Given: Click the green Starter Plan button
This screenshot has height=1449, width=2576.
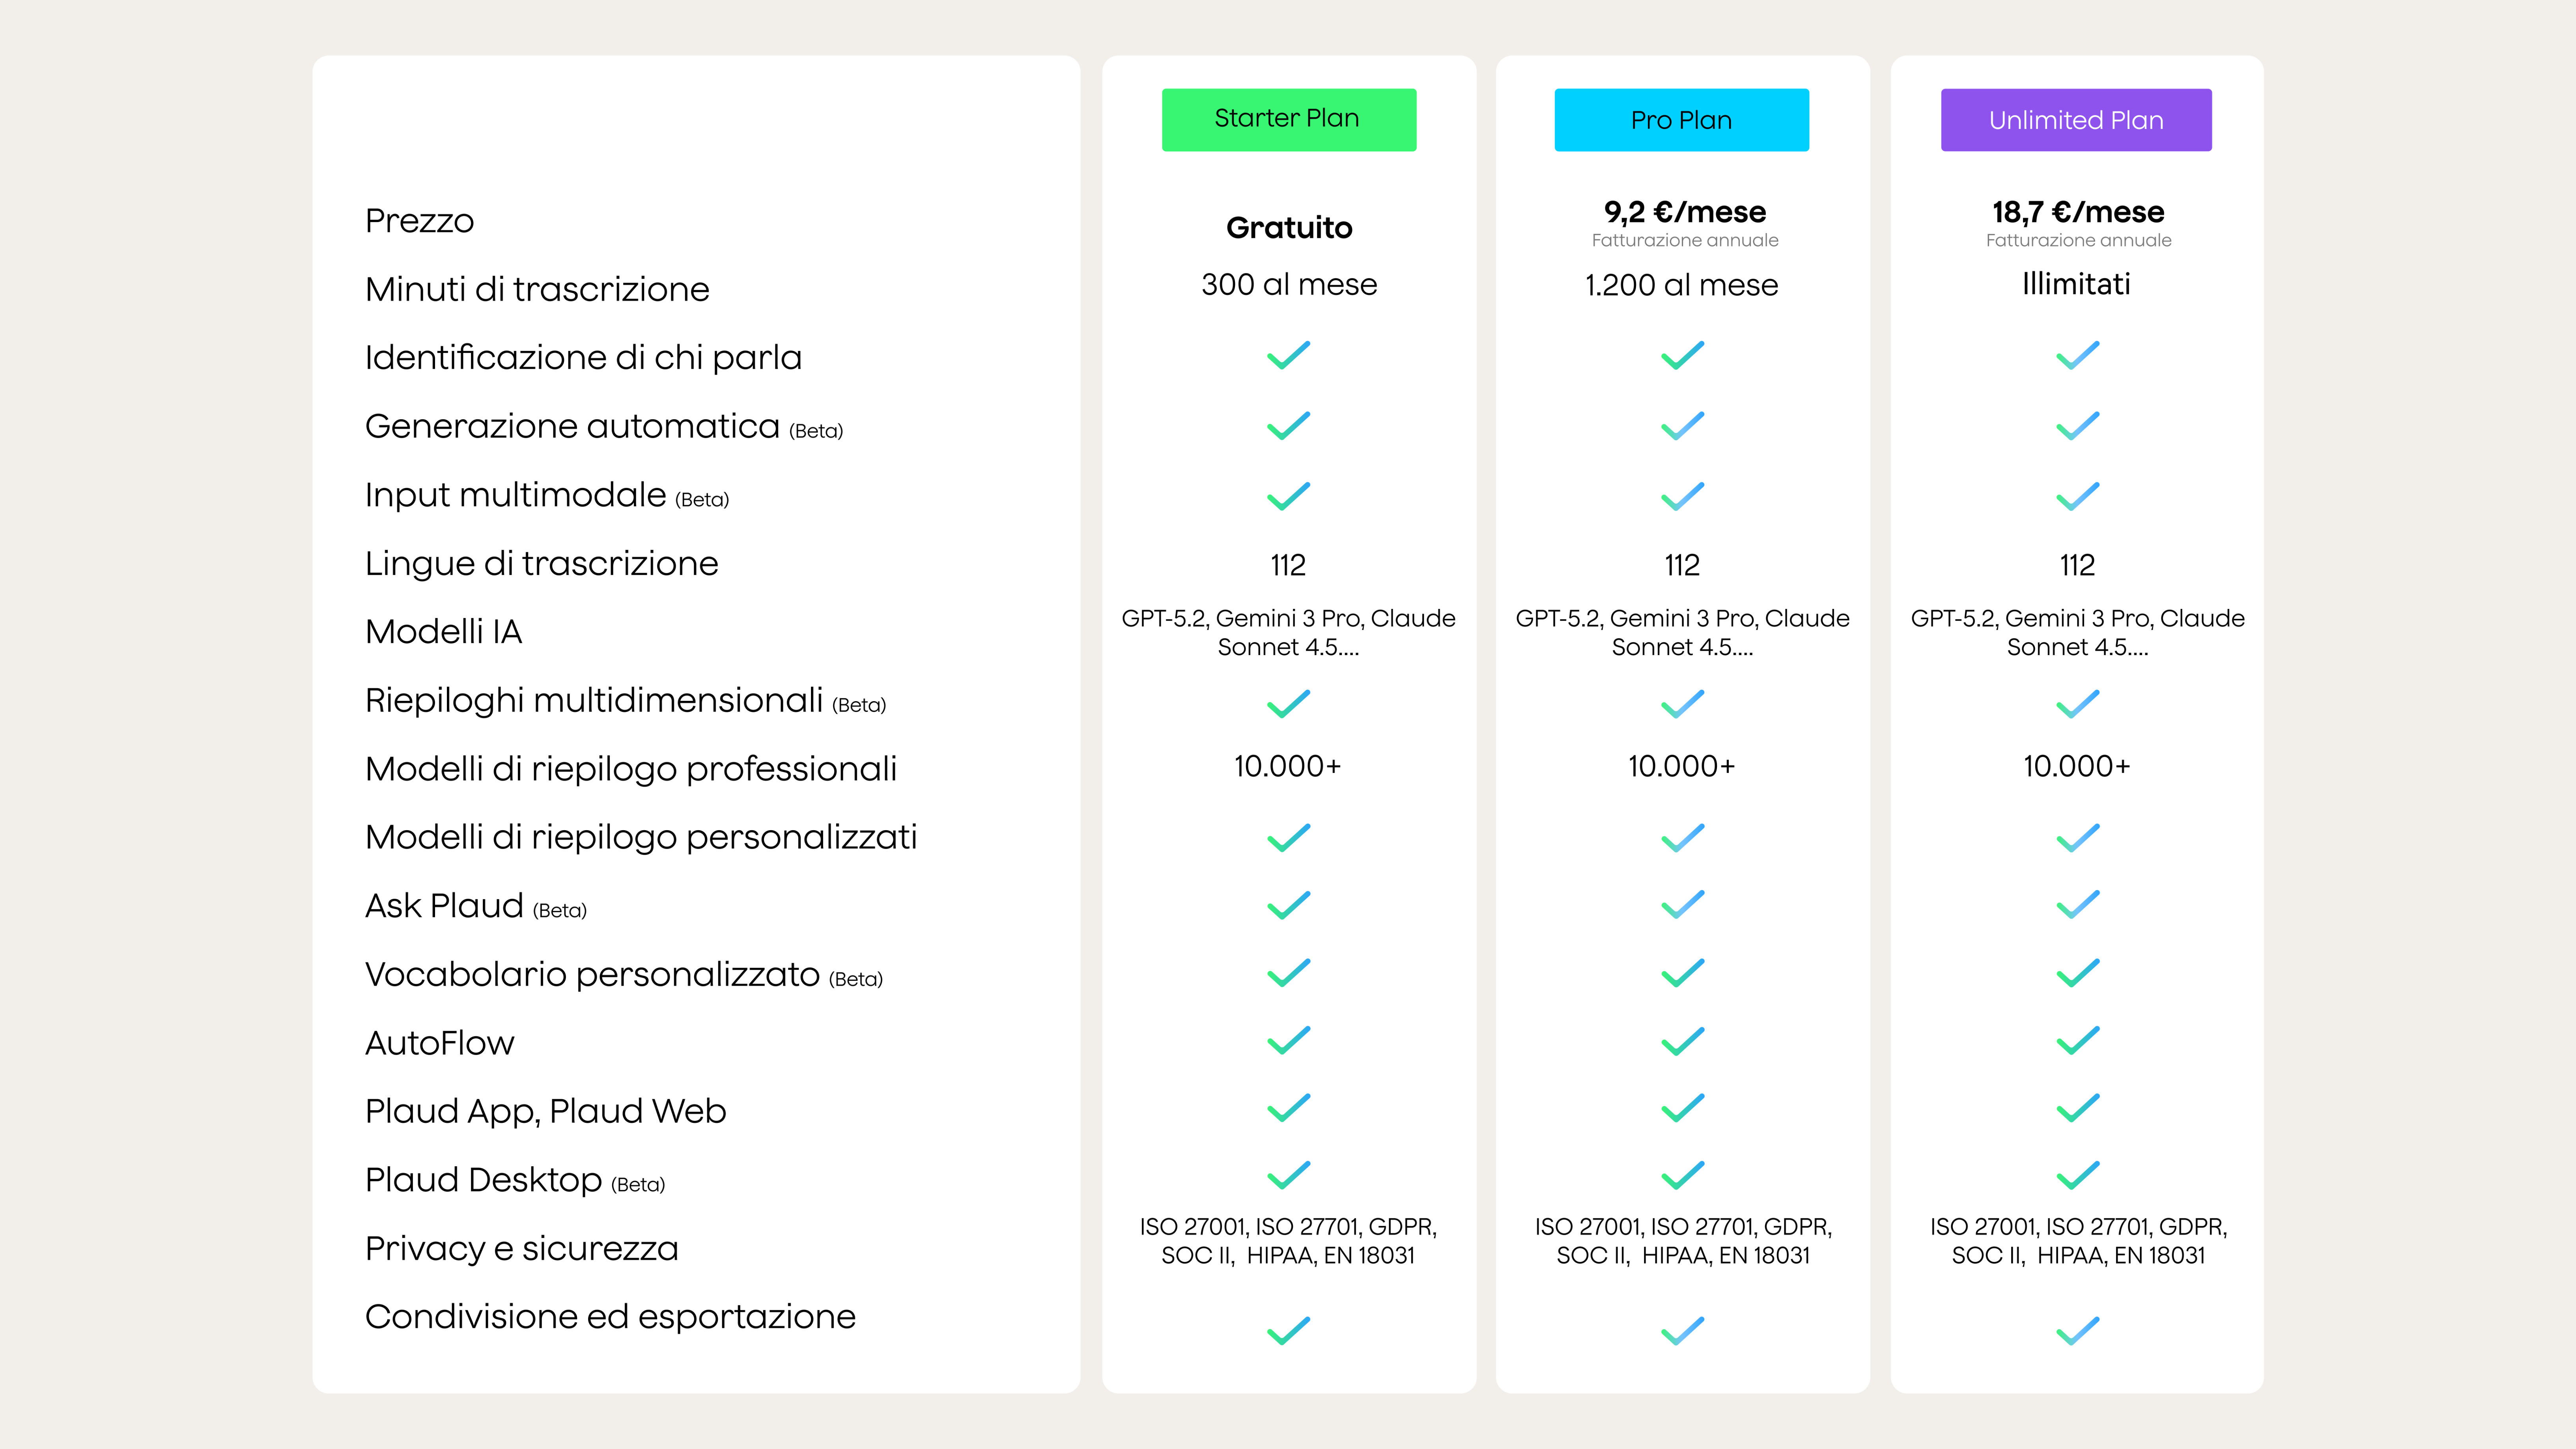Looking at the screenshot, I should (1288, 120).
